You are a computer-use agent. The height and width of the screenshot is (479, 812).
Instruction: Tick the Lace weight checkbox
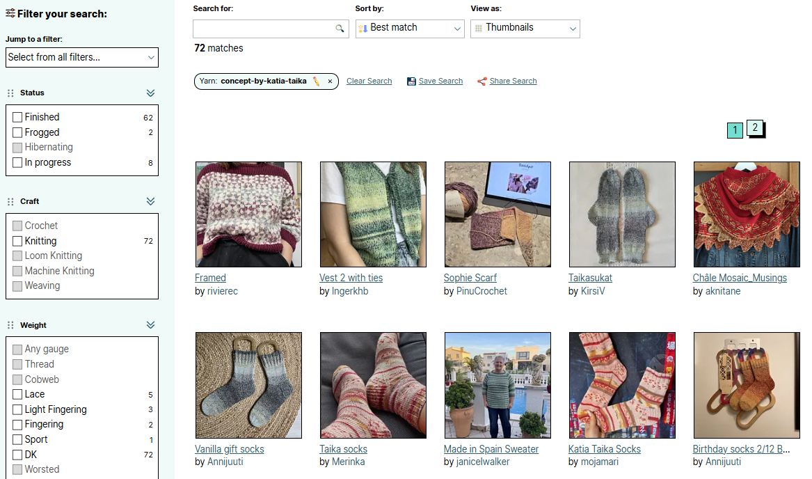[x=17, y=395]
